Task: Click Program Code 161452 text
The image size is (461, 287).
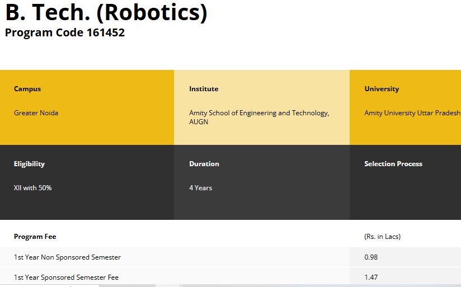Action: pyautogui.click(x=65, y=32)
